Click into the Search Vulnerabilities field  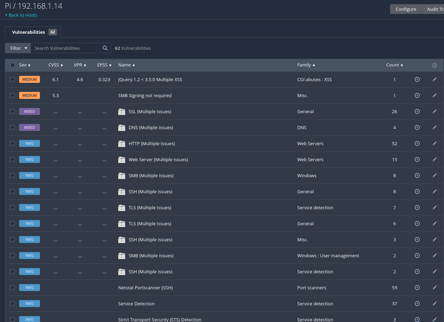click(66, 48)
